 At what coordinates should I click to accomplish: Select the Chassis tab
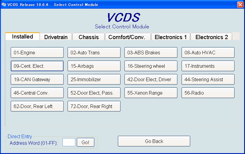point(89,37)
